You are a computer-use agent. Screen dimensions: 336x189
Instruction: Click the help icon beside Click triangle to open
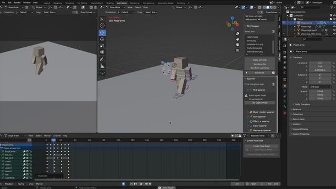pyautogui.click(x=273, y=84)
